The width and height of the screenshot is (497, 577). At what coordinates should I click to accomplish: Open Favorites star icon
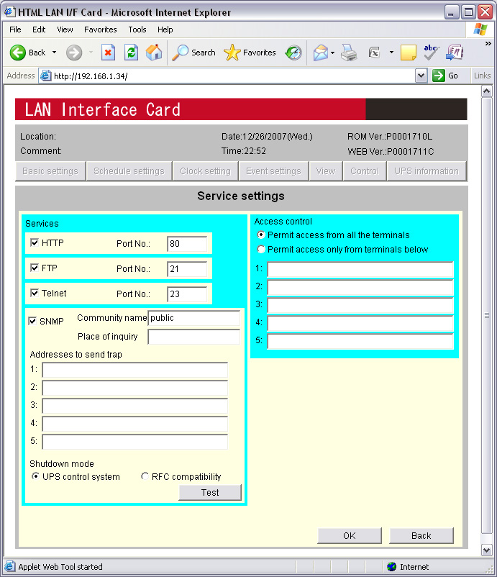(x=232, y=53)
